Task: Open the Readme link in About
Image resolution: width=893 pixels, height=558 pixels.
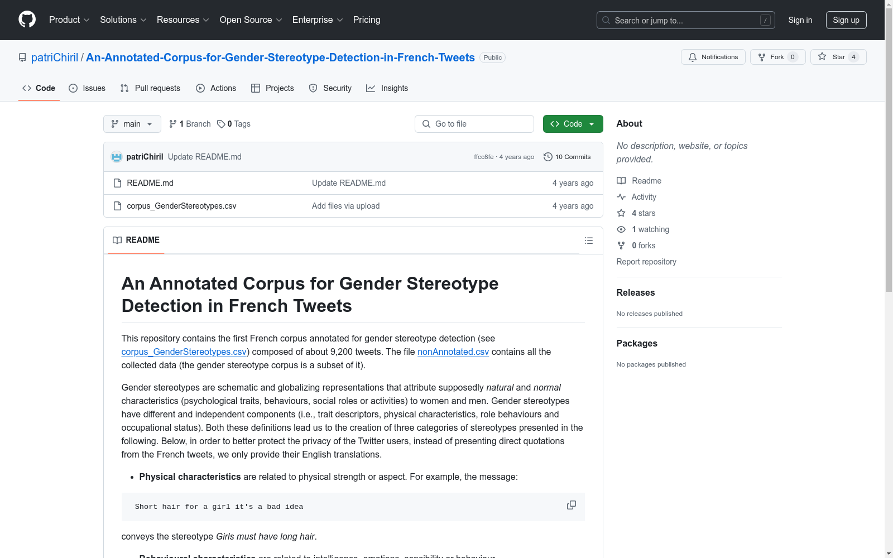Action: click(639, 181)
